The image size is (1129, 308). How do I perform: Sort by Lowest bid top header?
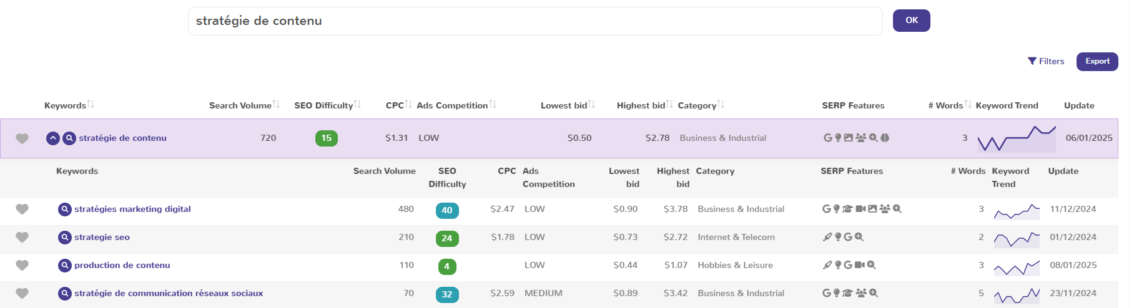pyautogui.click(x=568, y=105)
